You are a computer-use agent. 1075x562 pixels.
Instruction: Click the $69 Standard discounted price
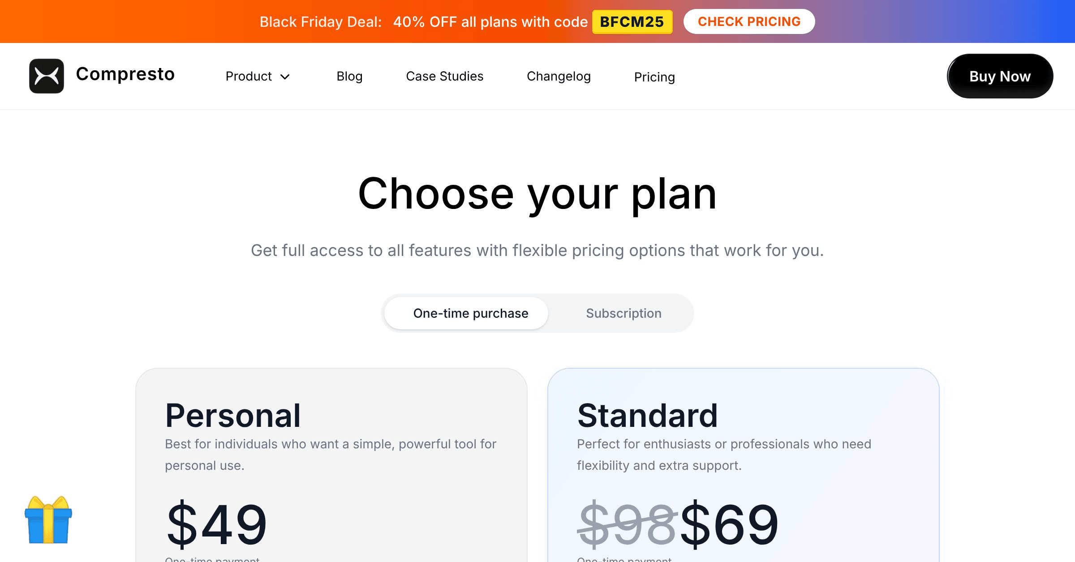tap(729, 524)
